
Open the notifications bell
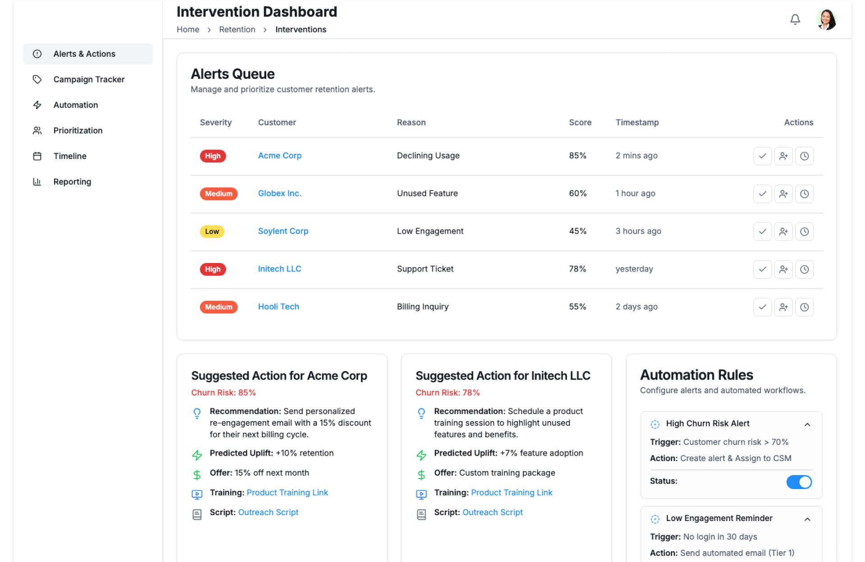pyautogui.click(x=795, y=19)
